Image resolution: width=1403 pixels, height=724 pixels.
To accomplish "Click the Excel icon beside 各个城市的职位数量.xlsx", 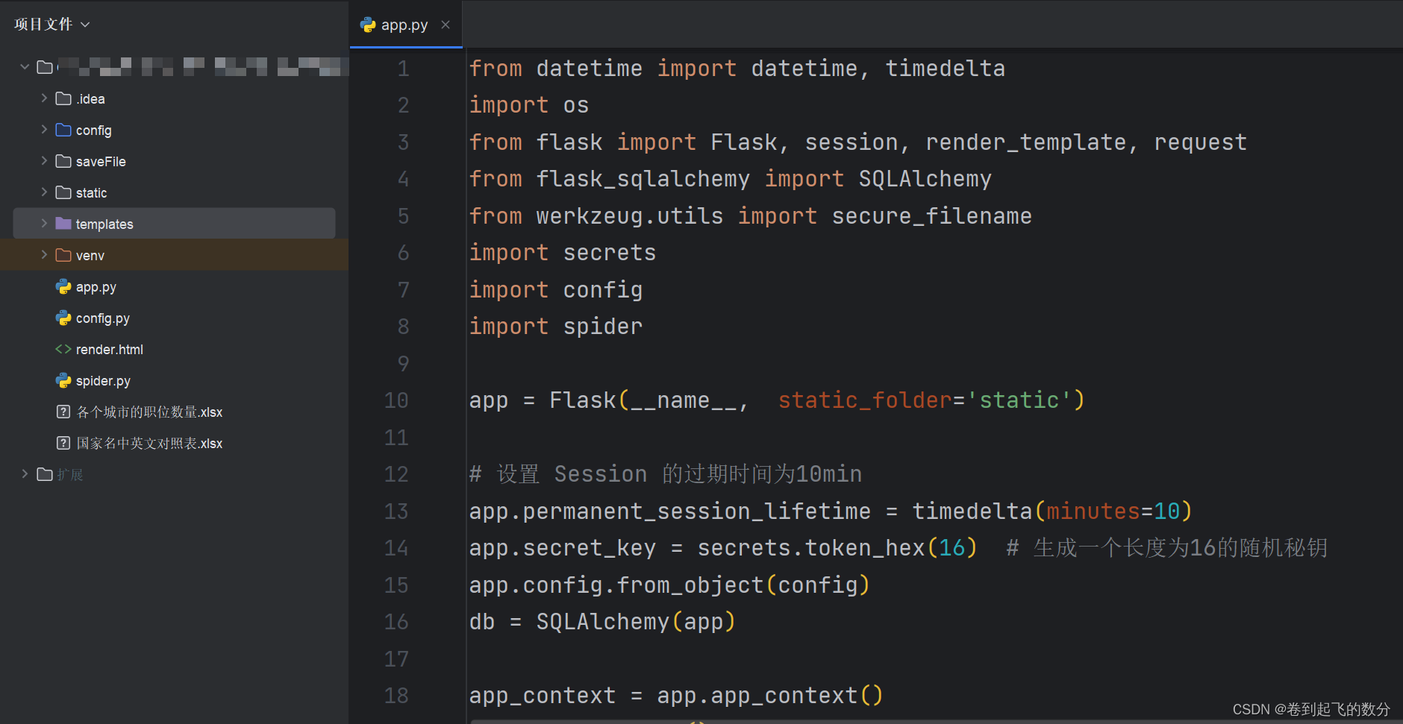I will [63, 412].
